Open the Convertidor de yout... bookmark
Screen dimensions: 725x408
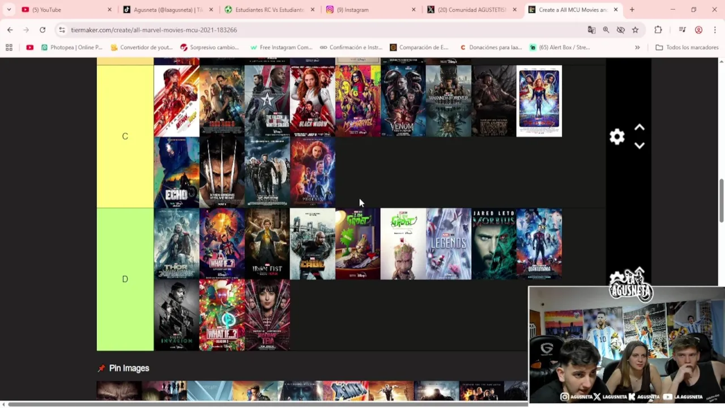pos(142,47)
